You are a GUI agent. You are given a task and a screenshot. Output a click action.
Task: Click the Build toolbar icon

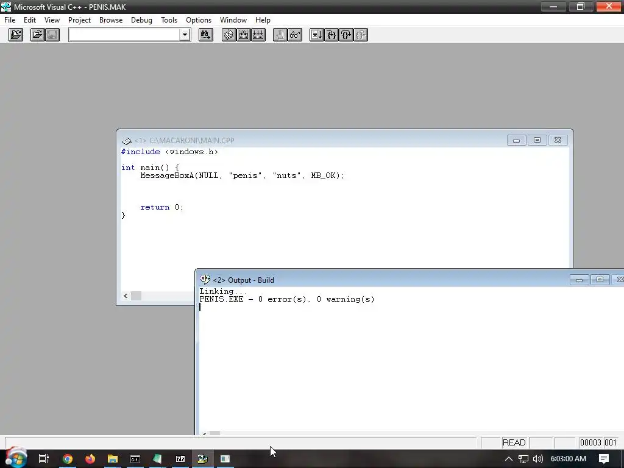(x=244, y=35)
